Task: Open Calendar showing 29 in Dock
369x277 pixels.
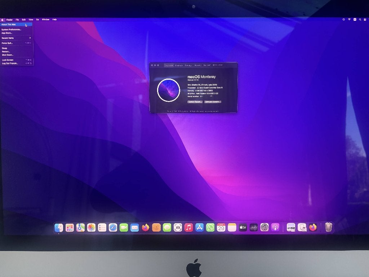Action: point(221,228)
